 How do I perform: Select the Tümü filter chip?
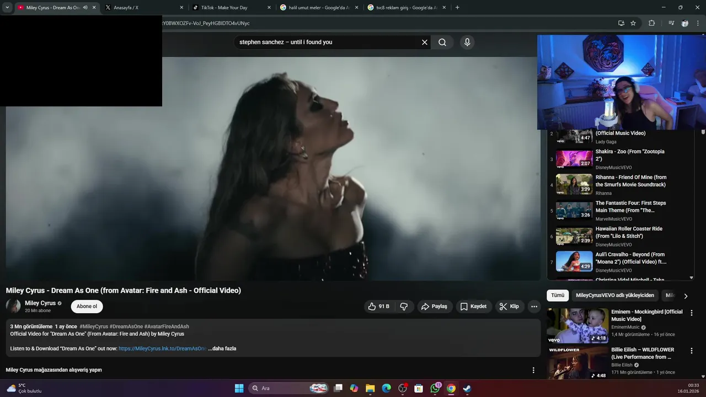pos(558,296)
